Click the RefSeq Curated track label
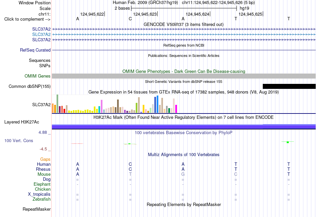The image size is (316, 217). pyautogui.click(x=35, y=50)
